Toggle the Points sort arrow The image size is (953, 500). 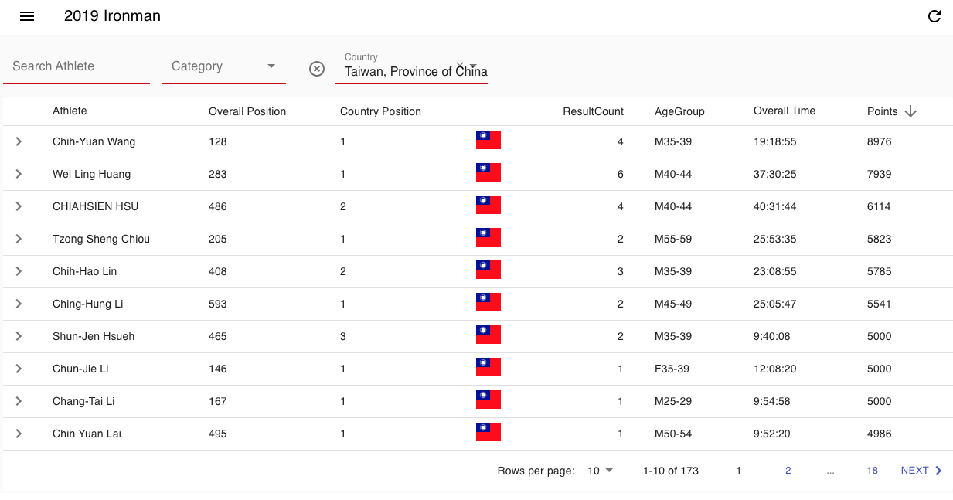tap(910, 111)
